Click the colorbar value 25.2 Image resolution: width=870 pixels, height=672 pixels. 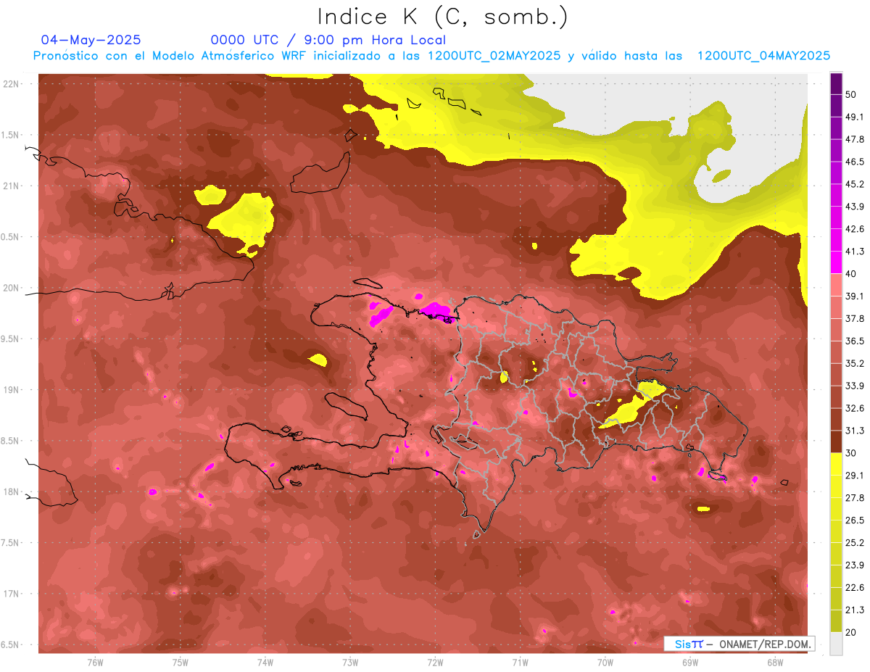pyautogui.click(x=855, y=542)
